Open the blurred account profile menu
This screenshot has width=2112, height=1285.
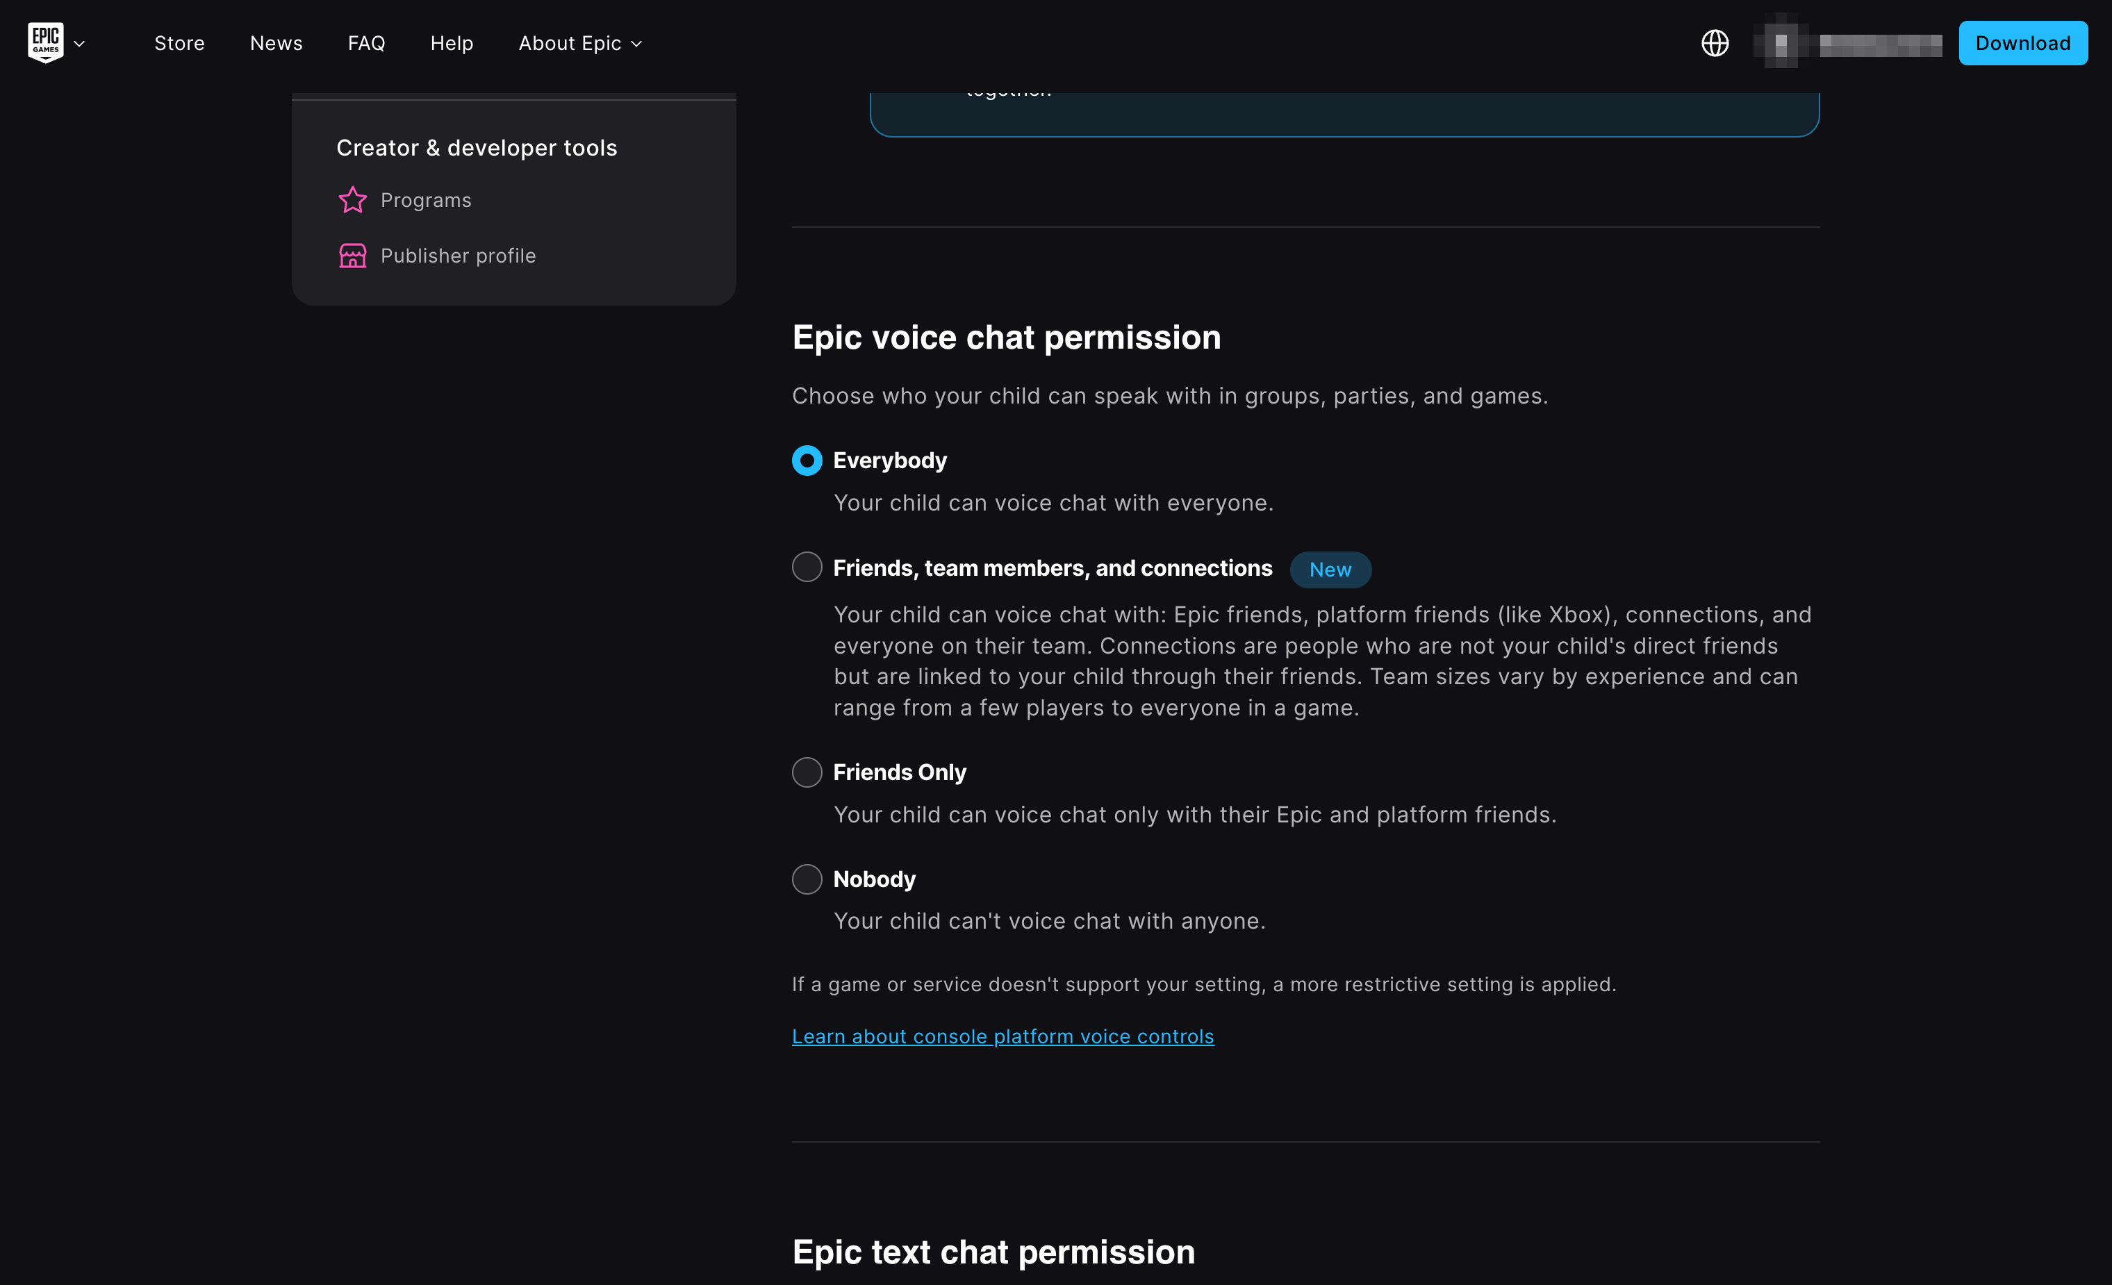1848,43
